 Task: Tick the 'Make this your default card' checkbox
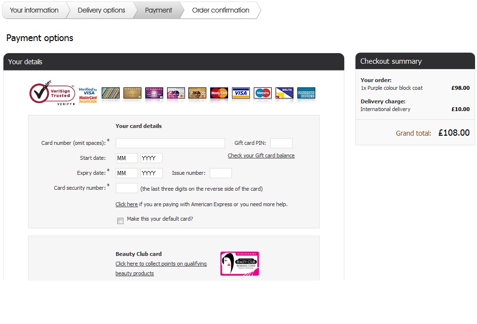click(120, 221)
